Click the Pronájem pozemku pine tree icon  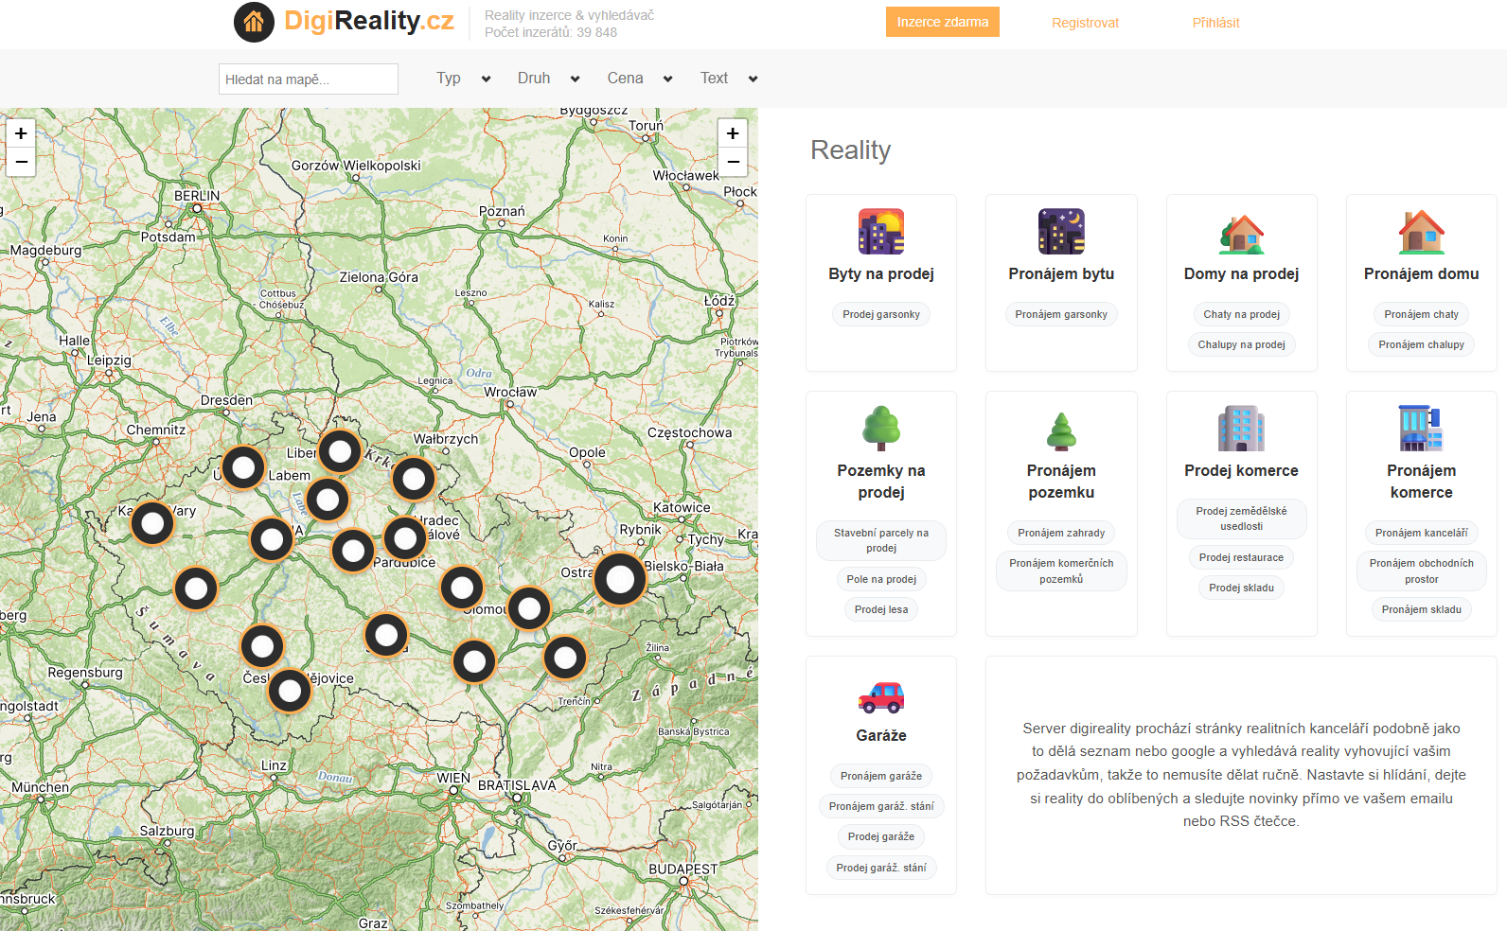pos(1060,430)
